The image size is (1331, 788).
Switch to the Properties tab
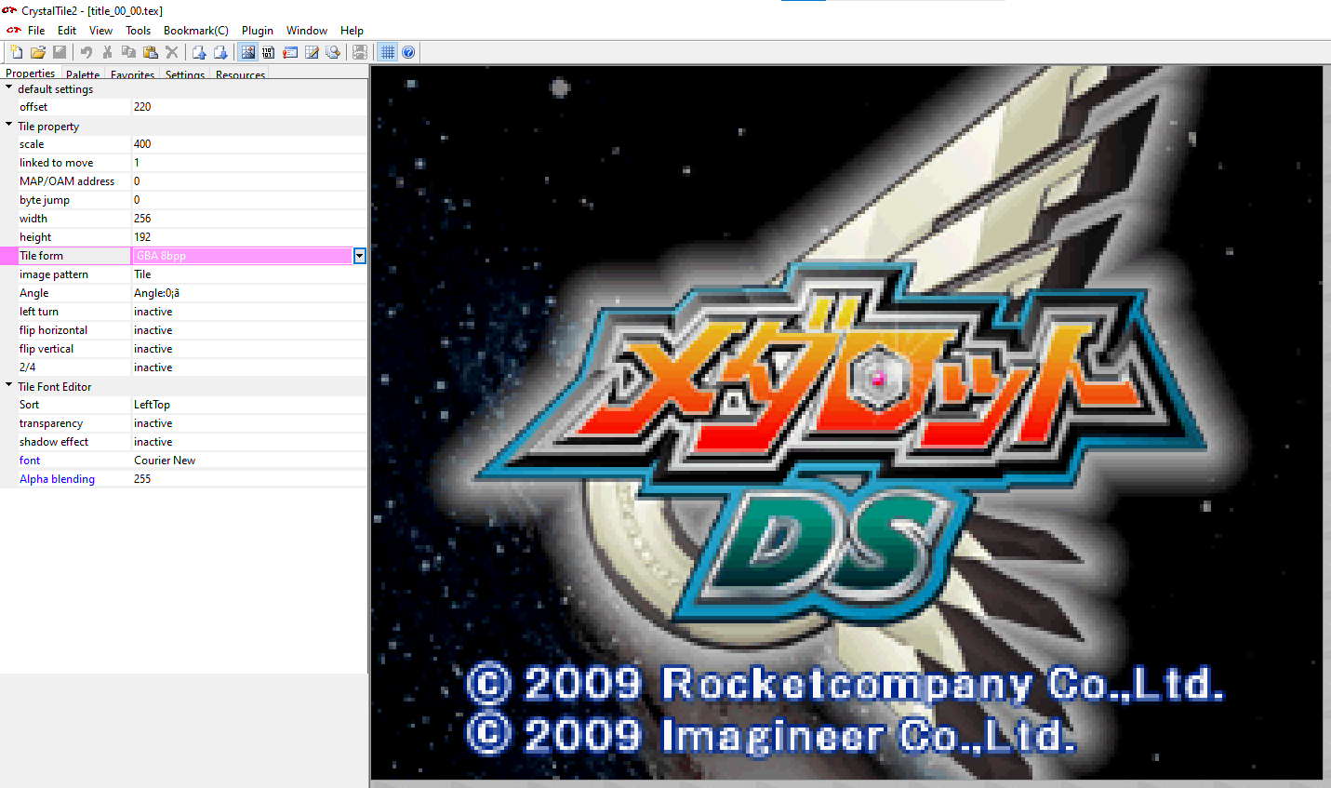[x=31, y=73]
